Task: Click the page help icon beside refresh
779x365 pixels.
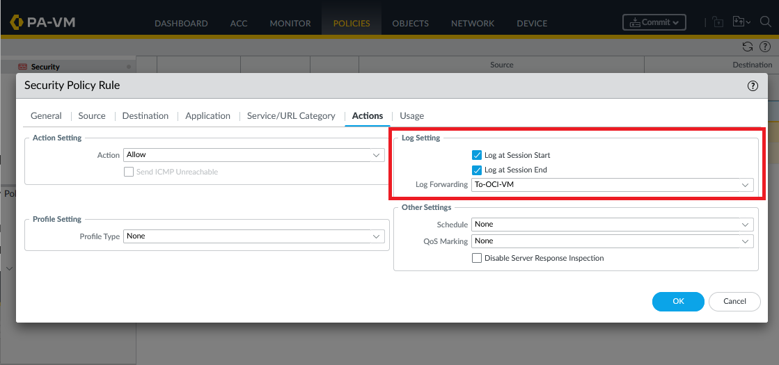Action: point(764,47)
